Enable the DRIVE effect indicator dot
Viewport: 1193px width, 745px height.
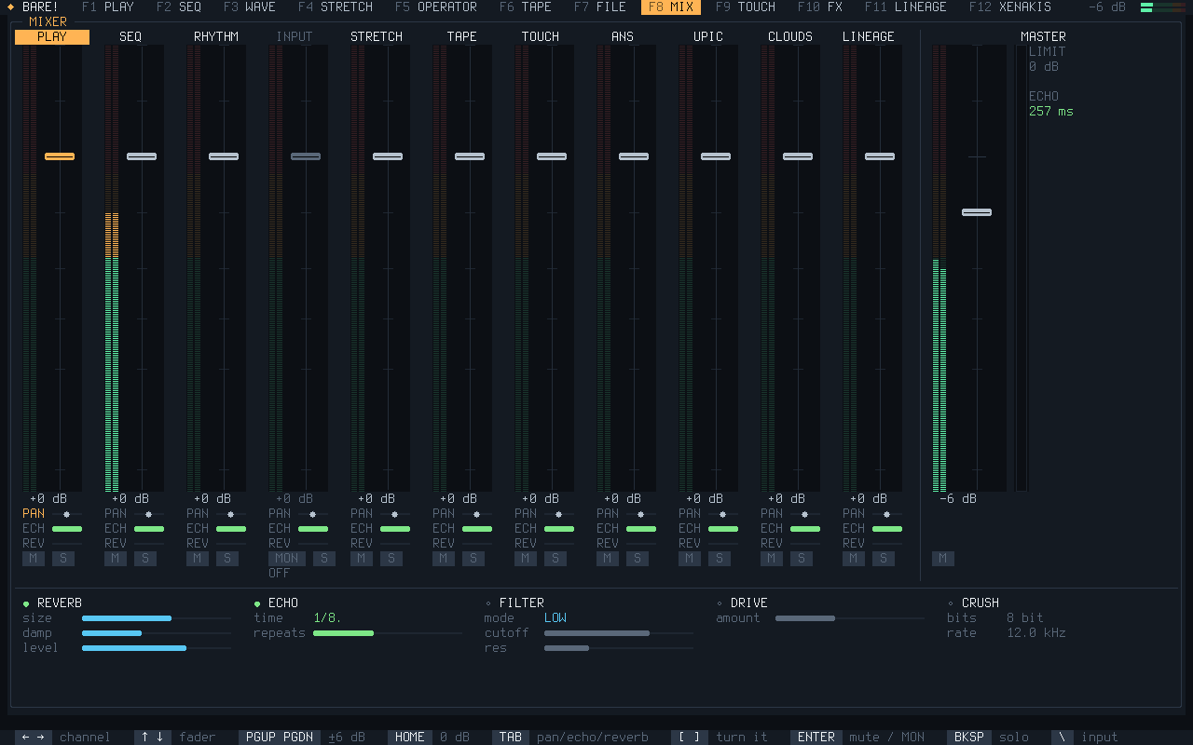coord(720,603)
